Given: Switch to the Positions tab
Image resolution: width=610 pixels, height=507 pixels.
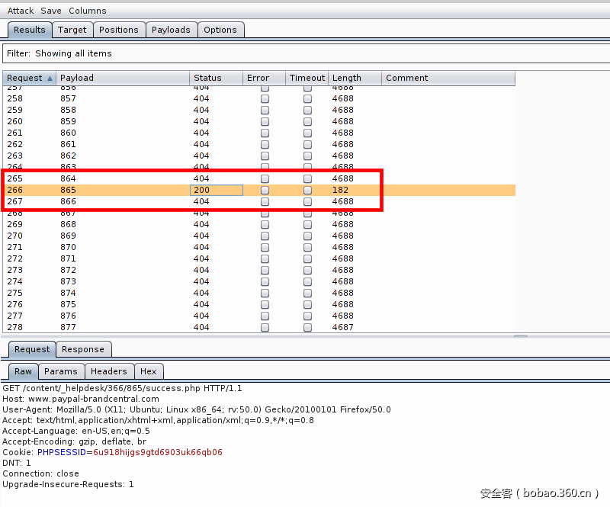Looking at the screenshot, I should (119, 30).
